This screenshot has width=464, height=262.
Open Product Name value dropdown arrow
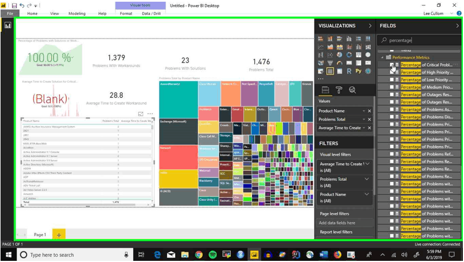point(364,111)
